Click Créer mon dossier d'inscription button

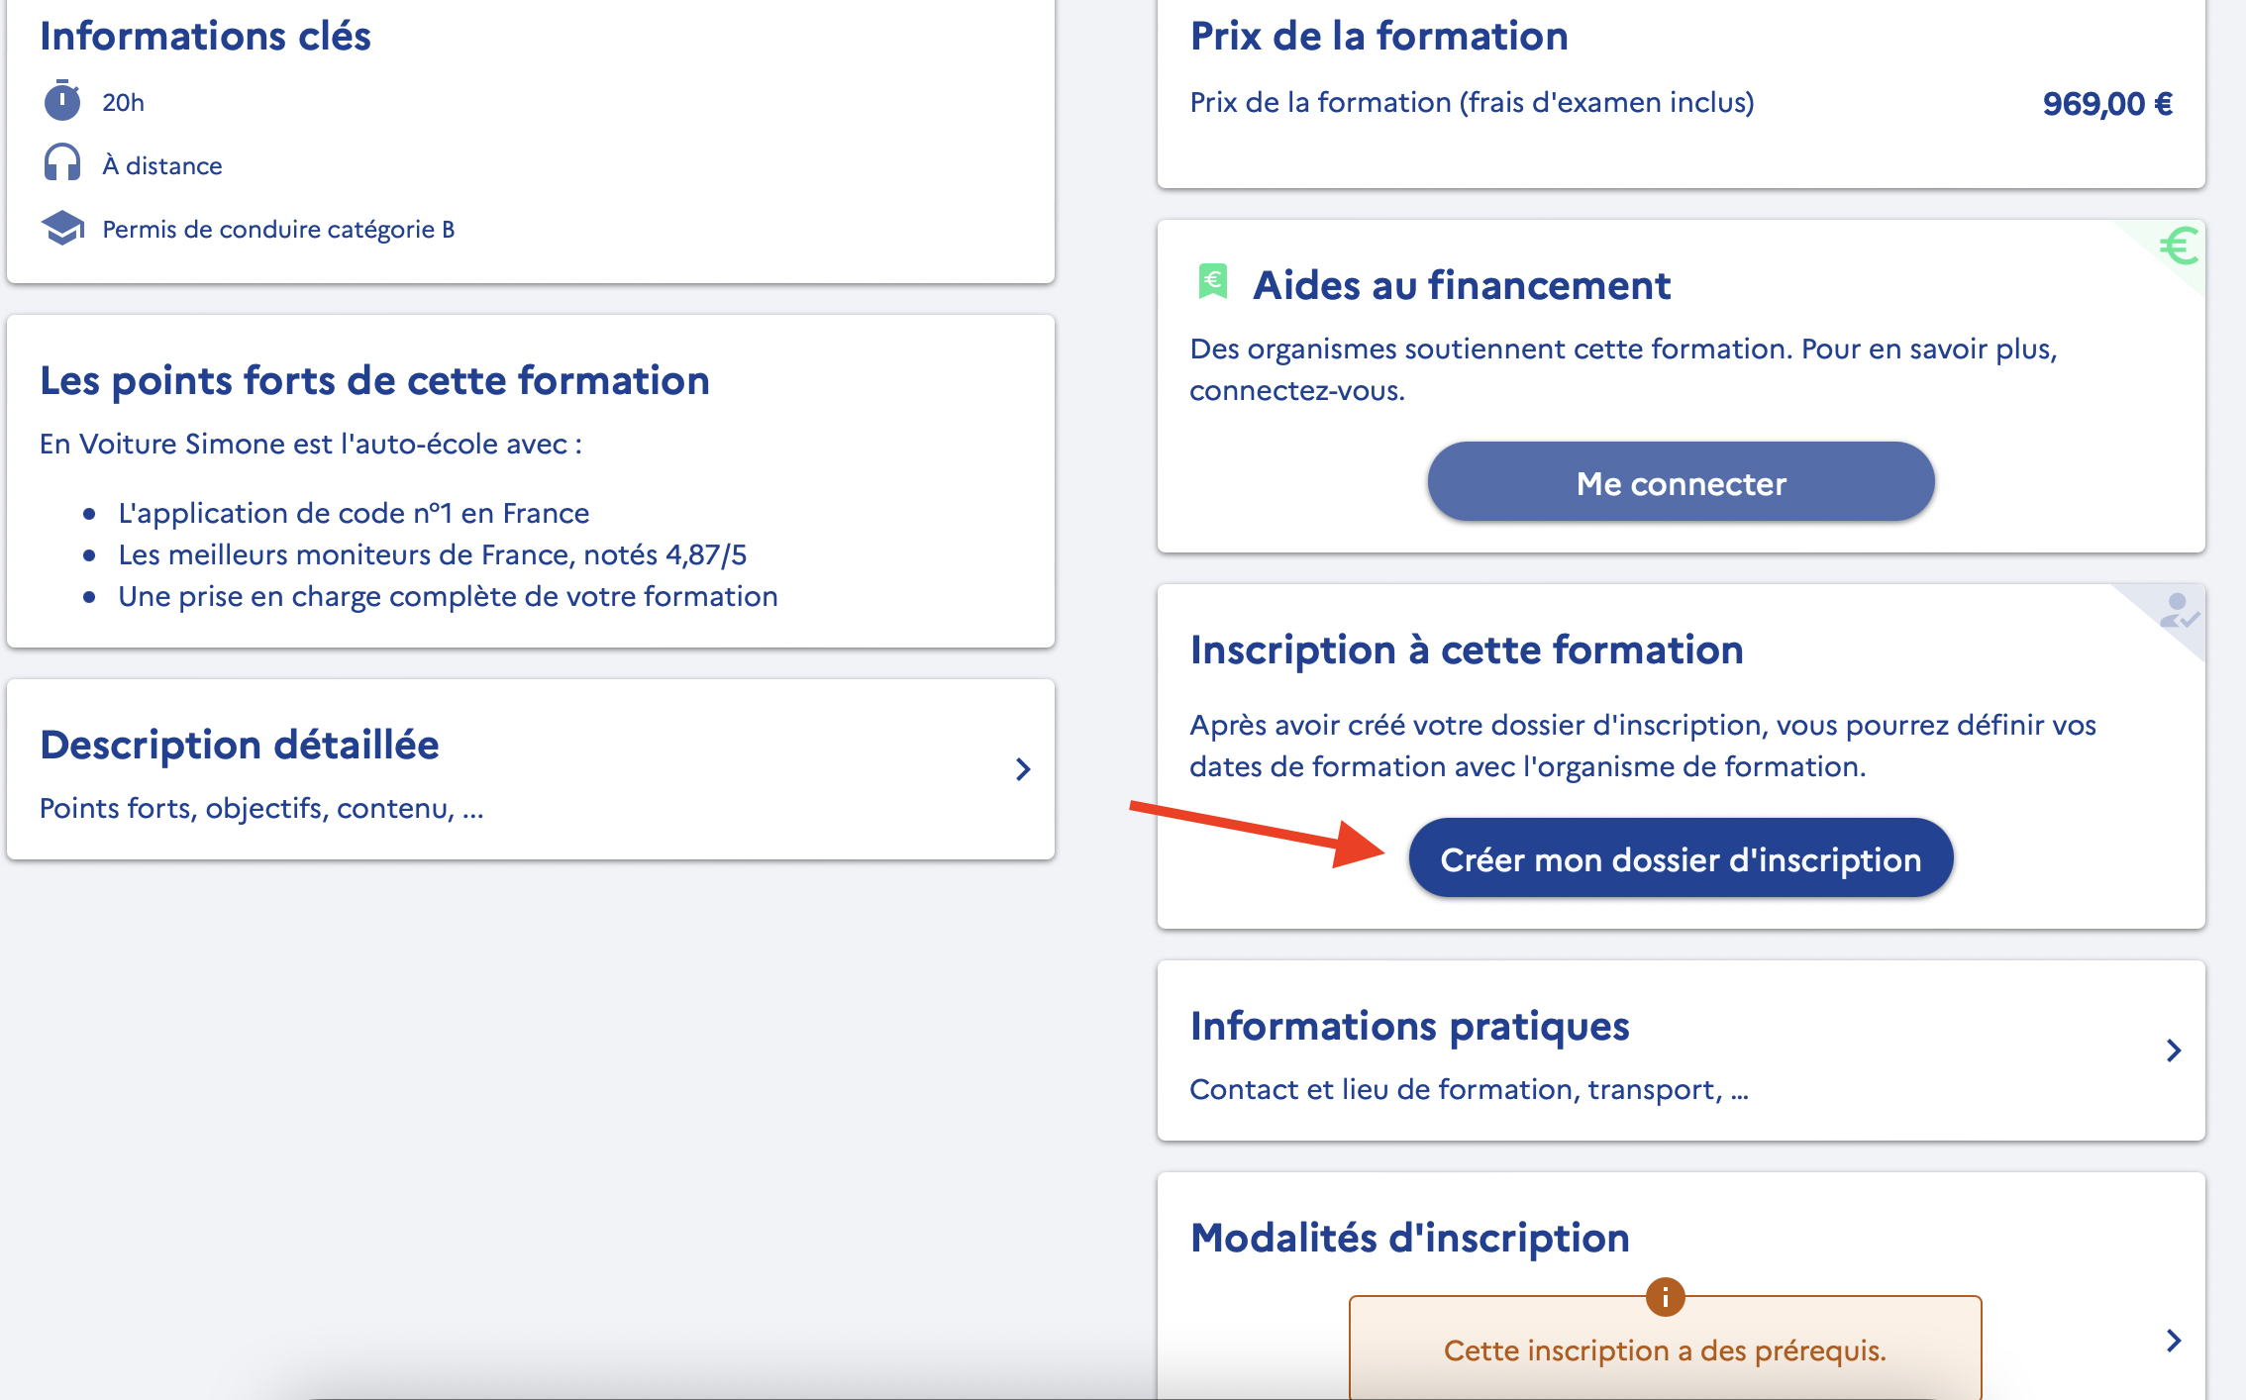click(x=1681, y=858)
